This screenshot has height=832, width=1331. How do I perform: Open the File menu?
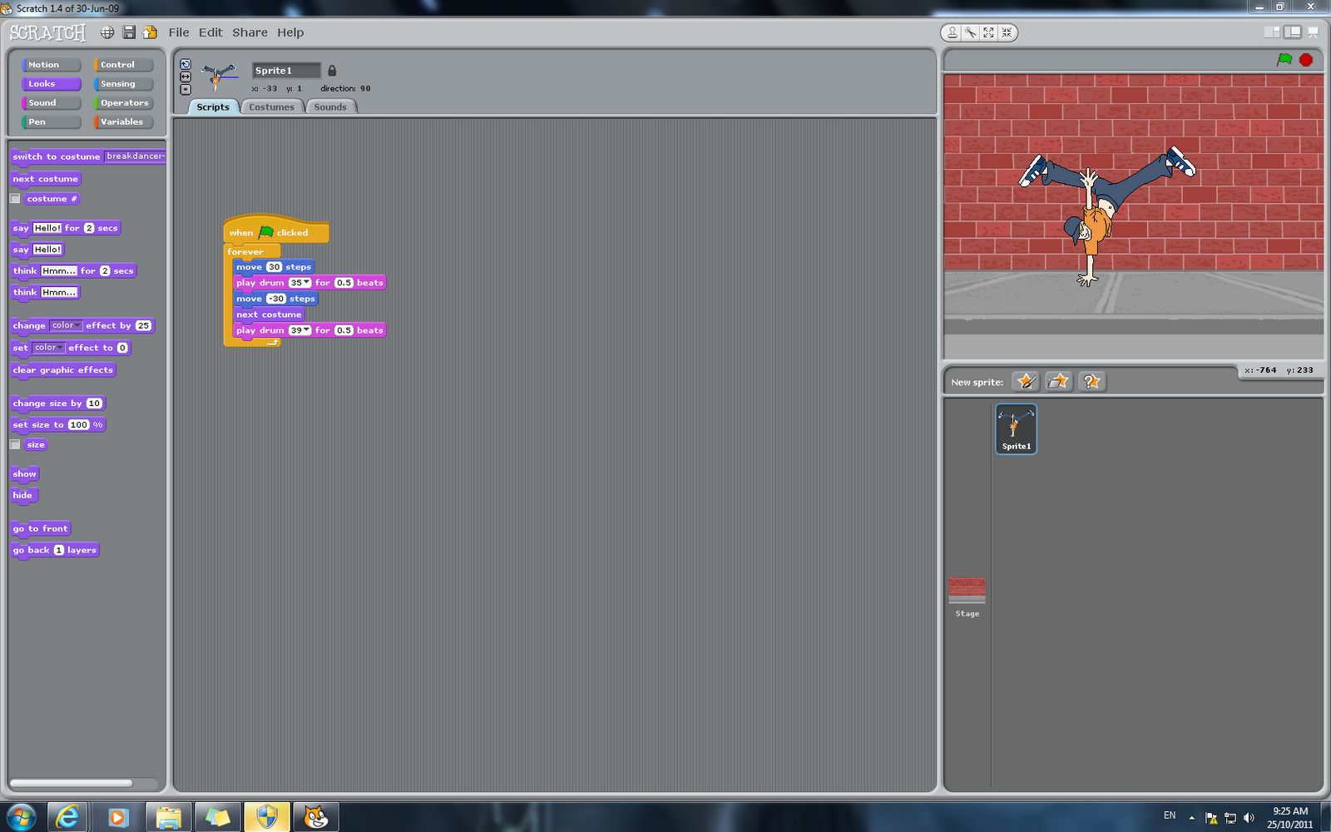tap(179, 32)
